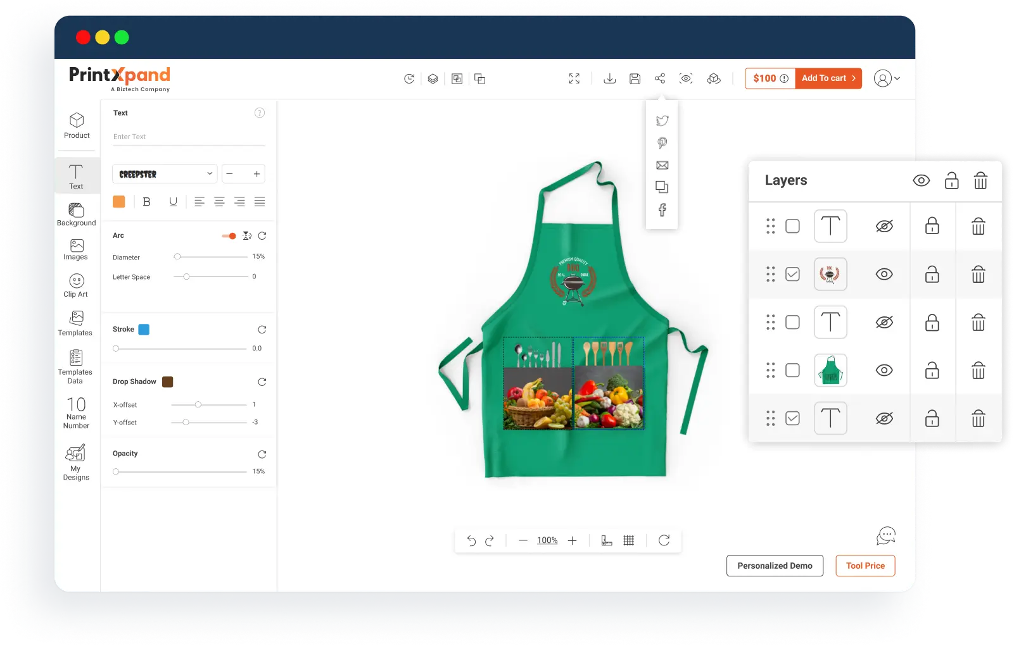Click the Enter Text input field
The height and width of the screenshot is (646, 1014).
[x=189, y=137]
